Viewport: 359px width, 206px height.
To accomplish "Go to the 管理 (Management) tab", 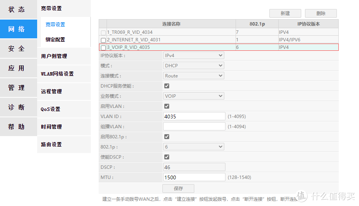I will tap(18, 88).
